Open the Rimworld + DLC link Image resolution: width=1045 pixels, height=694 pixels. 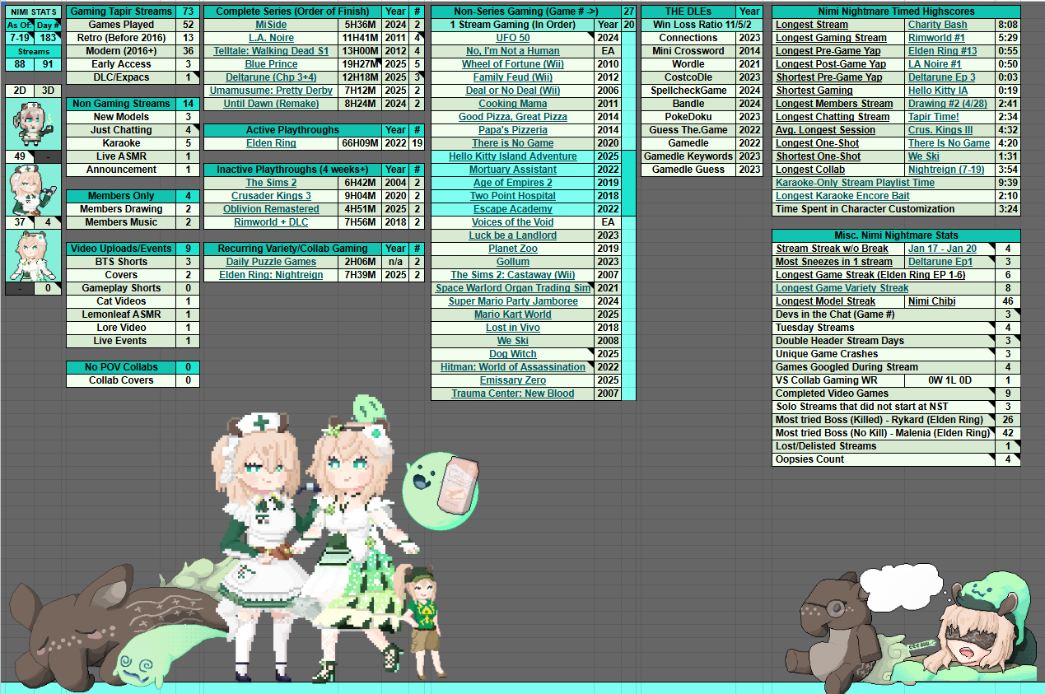click(x=271, y=222)
